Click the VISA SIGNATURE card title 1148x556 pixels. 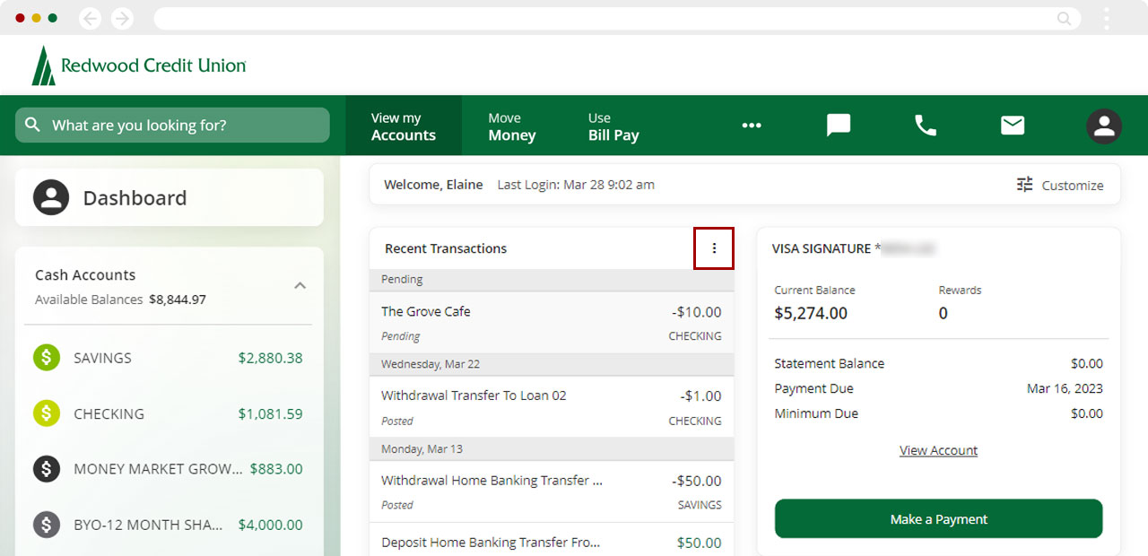pyautogui.click(x=854, y=248)
